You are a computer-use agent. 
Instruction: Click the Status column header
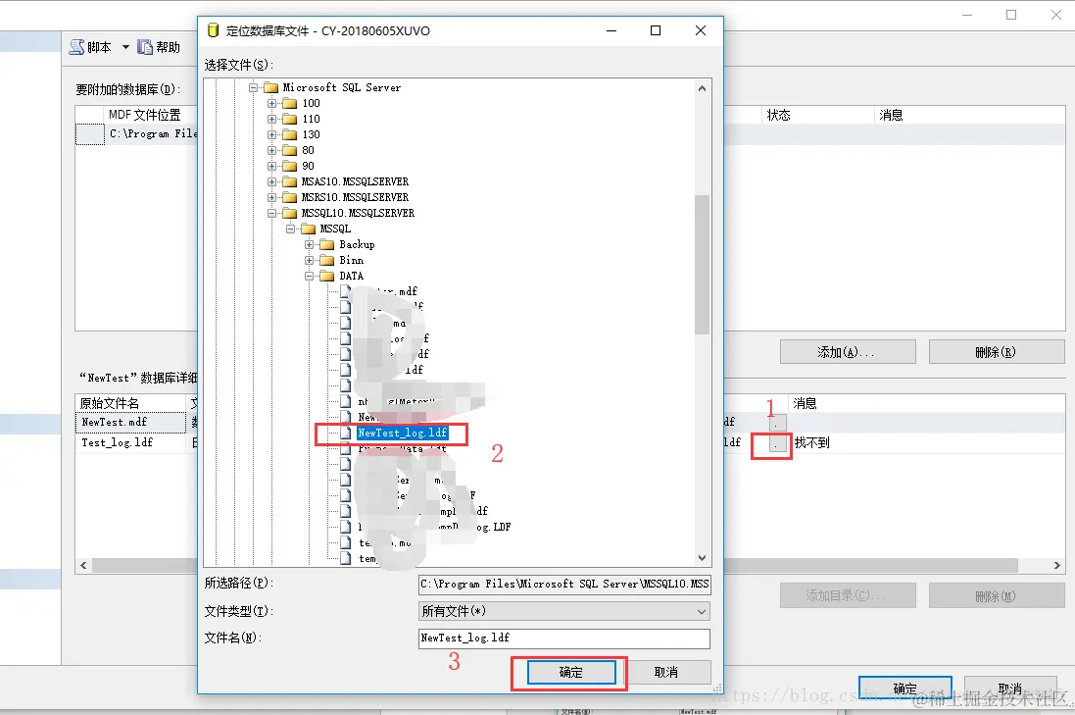tap(817, 115)
